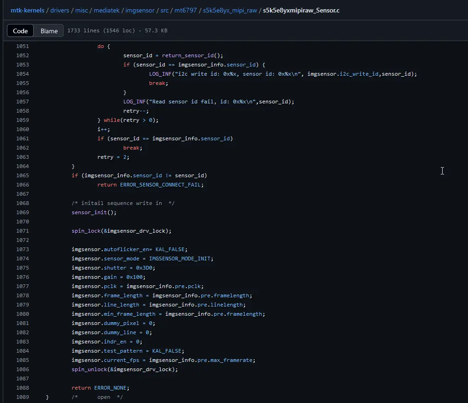
Task: Click the initail sequence comment line
Action: click(123, 203)
